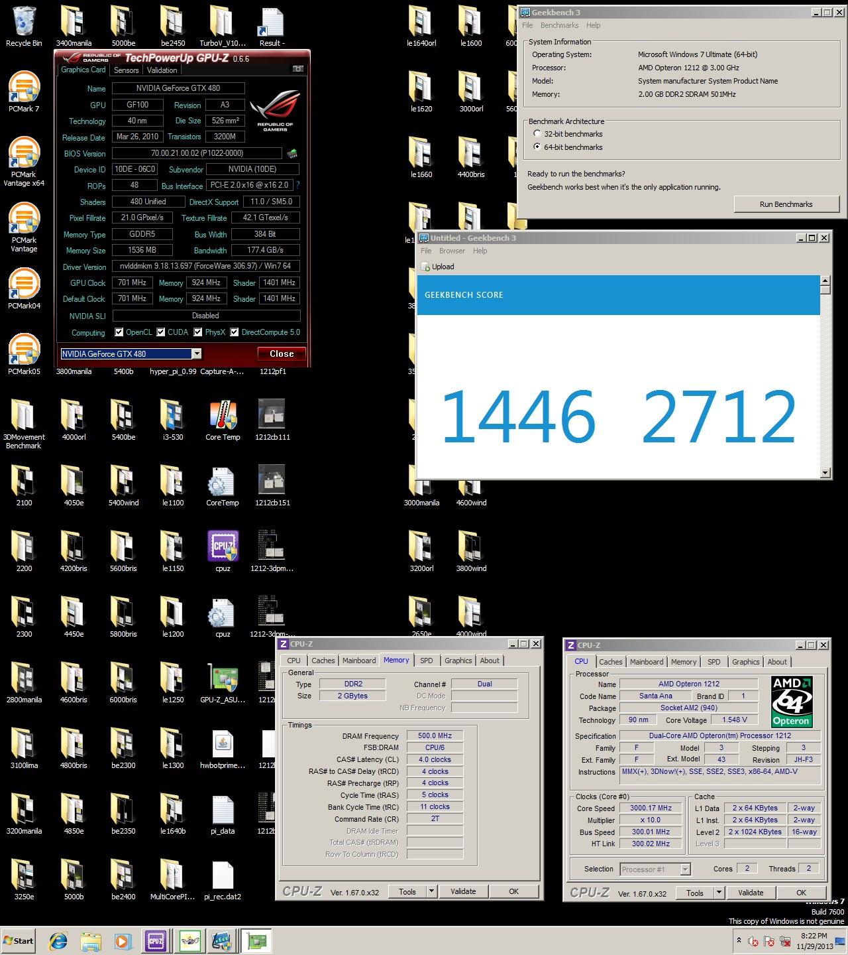Image resolution: width=848 pixels, height=955 pixels.
Task: Open Windows Media Player from the taskbar
Action: [x=123, y=940]
